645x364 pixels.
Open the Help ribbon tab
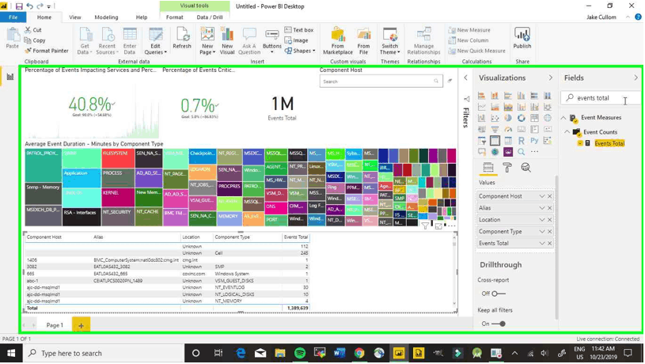tap(142, 17)
